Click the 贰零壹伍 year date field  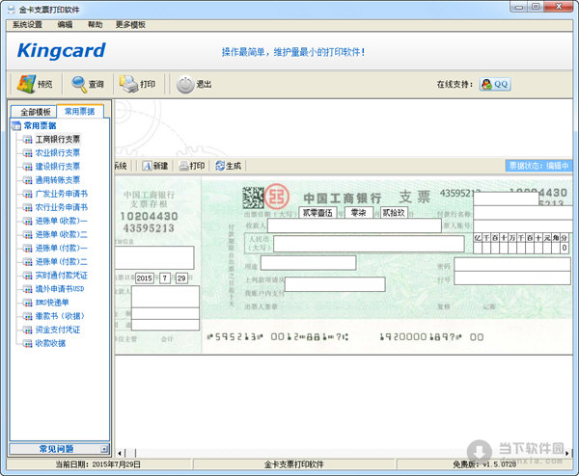click(317, 213)
